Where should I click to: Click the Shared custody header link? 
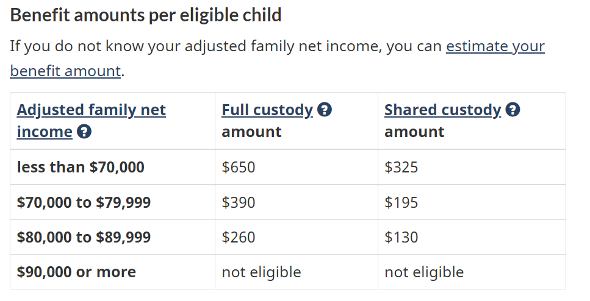click(x=442, y=110)
